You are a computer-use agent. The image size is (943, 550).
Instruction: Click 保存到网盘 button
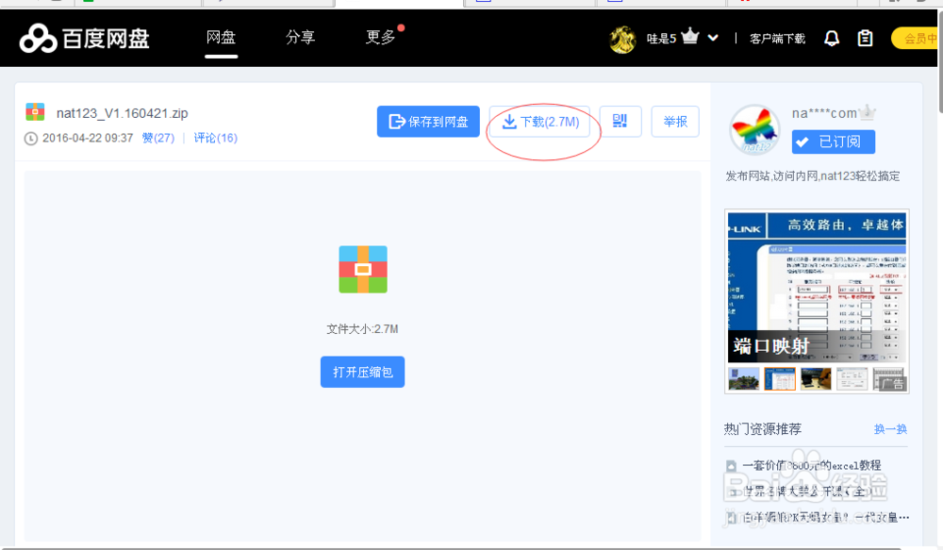coord(428,122)
